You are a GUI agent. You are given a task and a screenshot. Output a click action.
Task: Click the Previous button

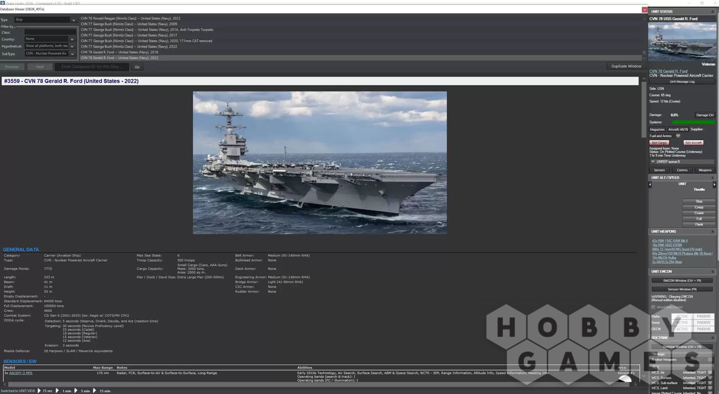(x=12, y=67)
